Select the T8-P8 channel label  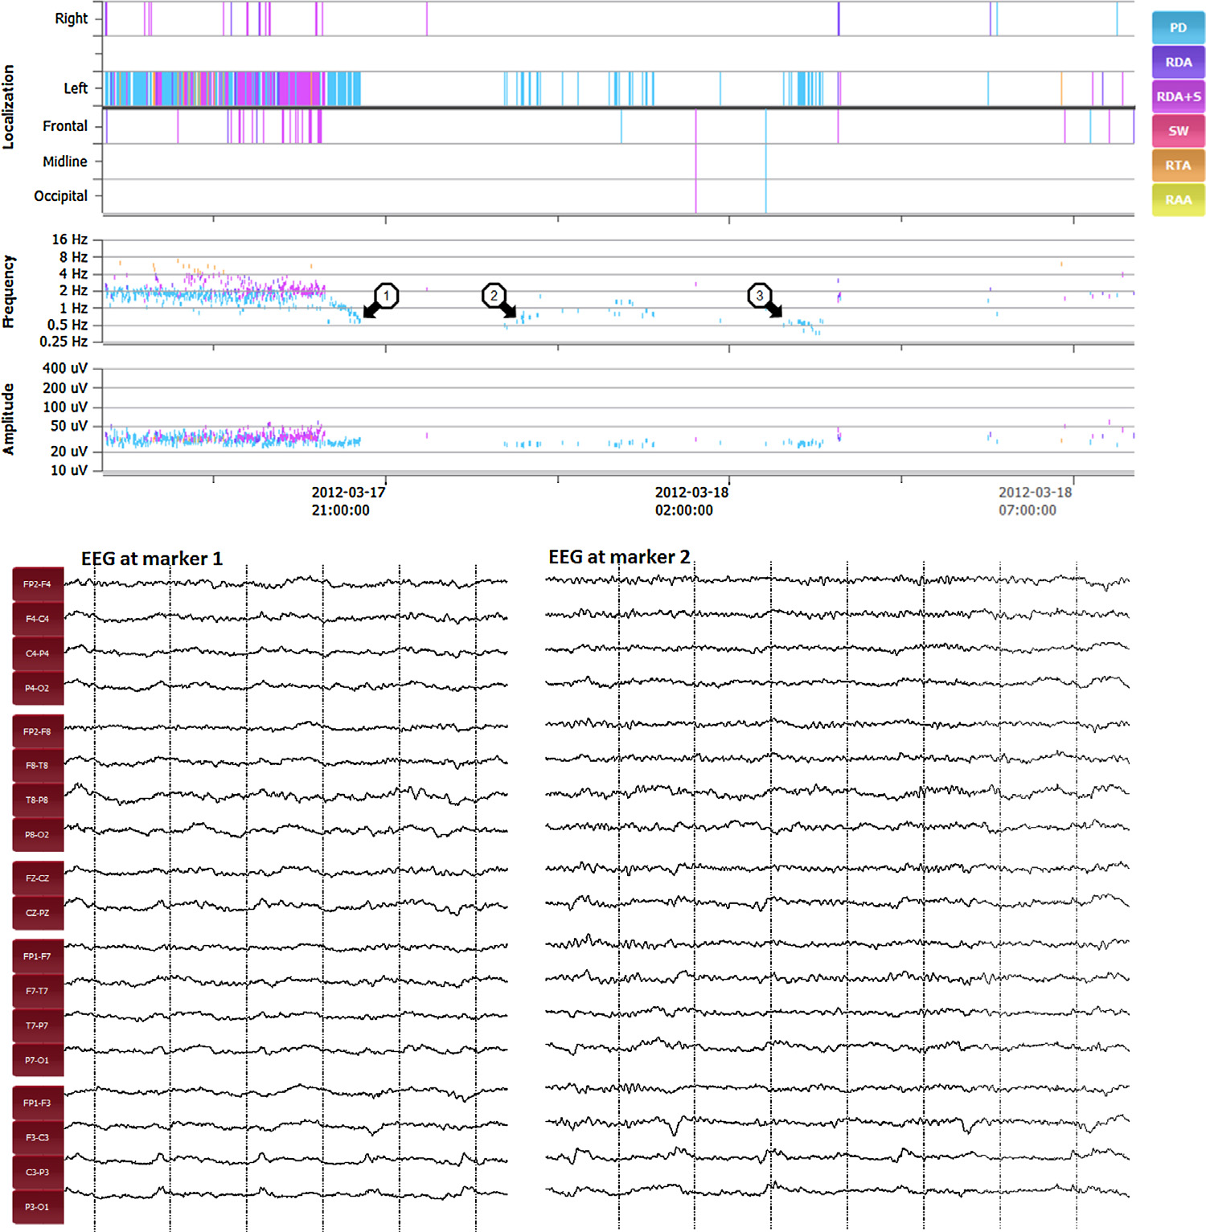click(37, 800)
